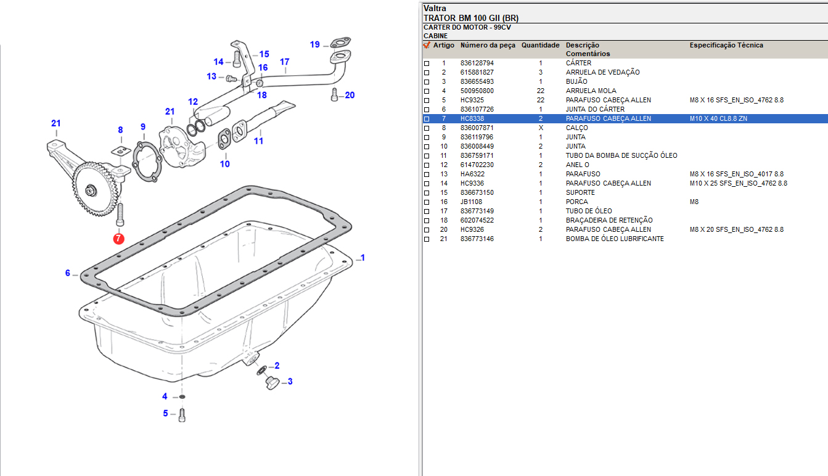Viewport: 828px width, 476px height.
Task: Select callout 1 pointing to the oil pan
Action: click(x=363, y=258)
